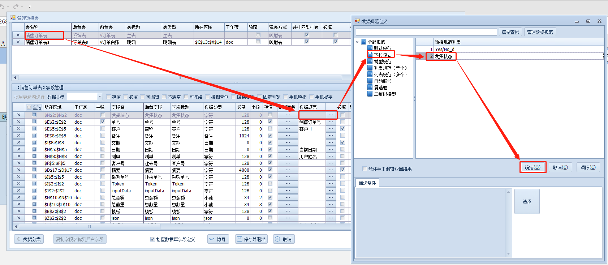Click the undo arrow in top toolbar
Screen dimensions: 608x265
click(x=3, y=7)
